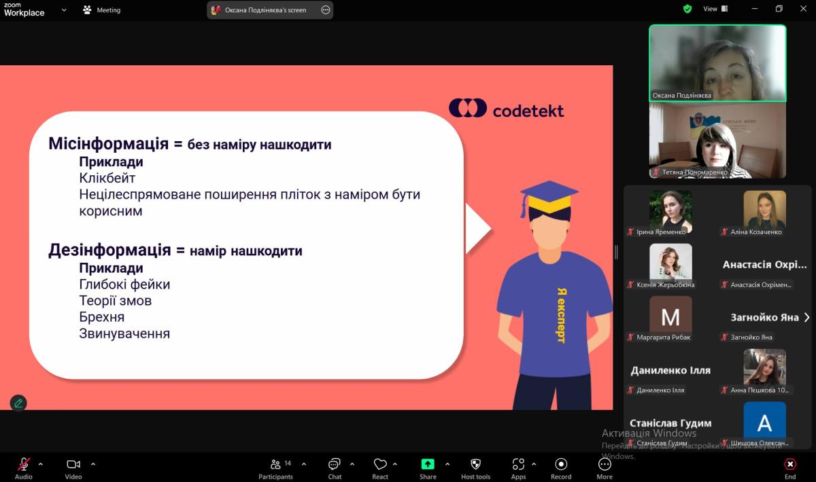Open the Chat panel

pyautogui.click(x=335, y=464)
